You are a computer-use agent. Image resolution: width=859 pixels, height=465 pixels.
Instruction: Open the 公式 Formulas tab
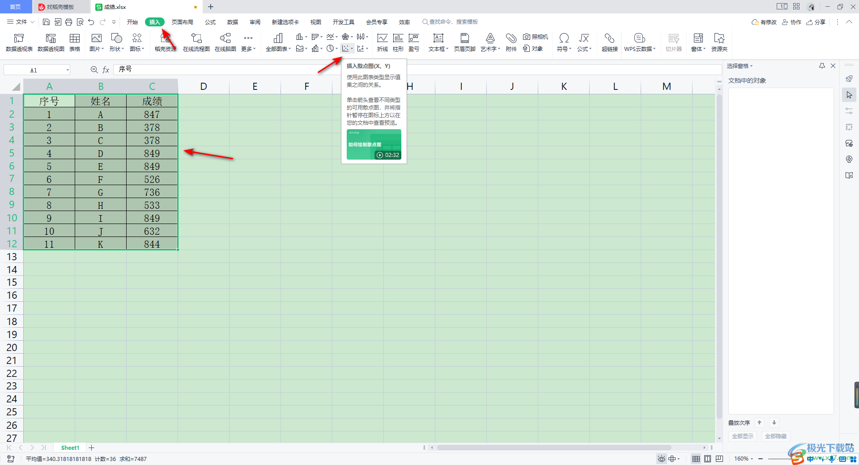(210, 22)
